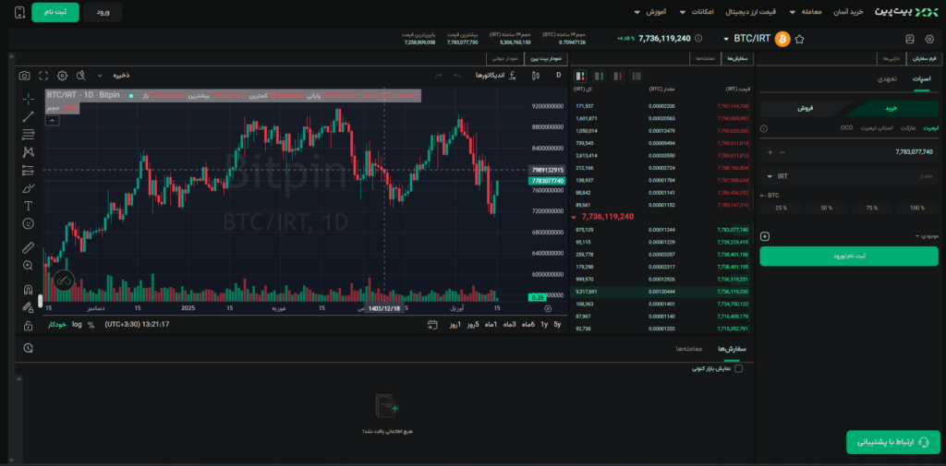Toggle the auto scale (خودکار) option
Image resolution: width=946 pixels, height=466 pixels.
coord(56,324)
